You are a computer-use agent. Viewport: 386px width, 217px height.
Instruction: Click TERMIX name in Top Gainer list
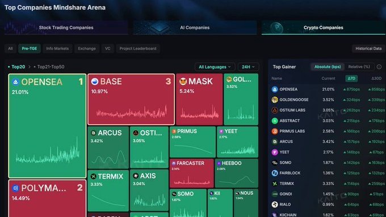(287, 184)
